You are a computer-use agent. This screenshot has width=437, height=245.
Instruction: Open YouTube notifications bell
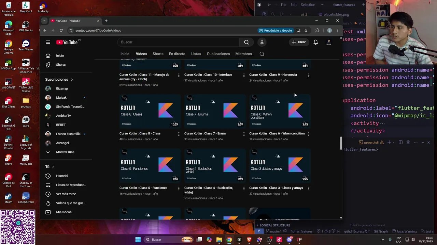316,42
